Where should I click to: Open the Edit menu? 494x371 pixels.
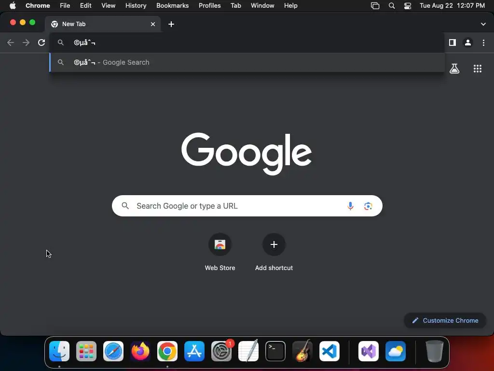(86, 6)
